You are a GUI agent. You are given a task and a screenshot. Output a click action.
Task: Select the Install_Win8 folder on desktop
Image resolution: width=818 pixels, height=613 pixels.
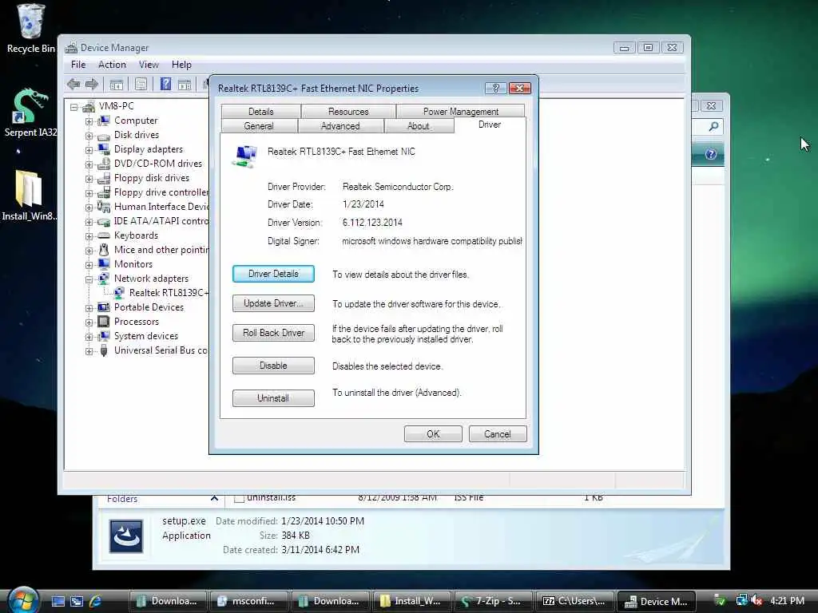[29, 196]
